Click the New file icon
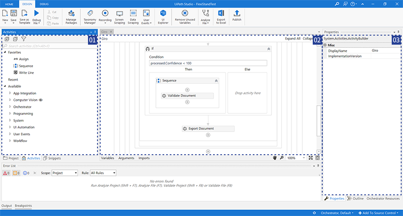 pos(5,14)
